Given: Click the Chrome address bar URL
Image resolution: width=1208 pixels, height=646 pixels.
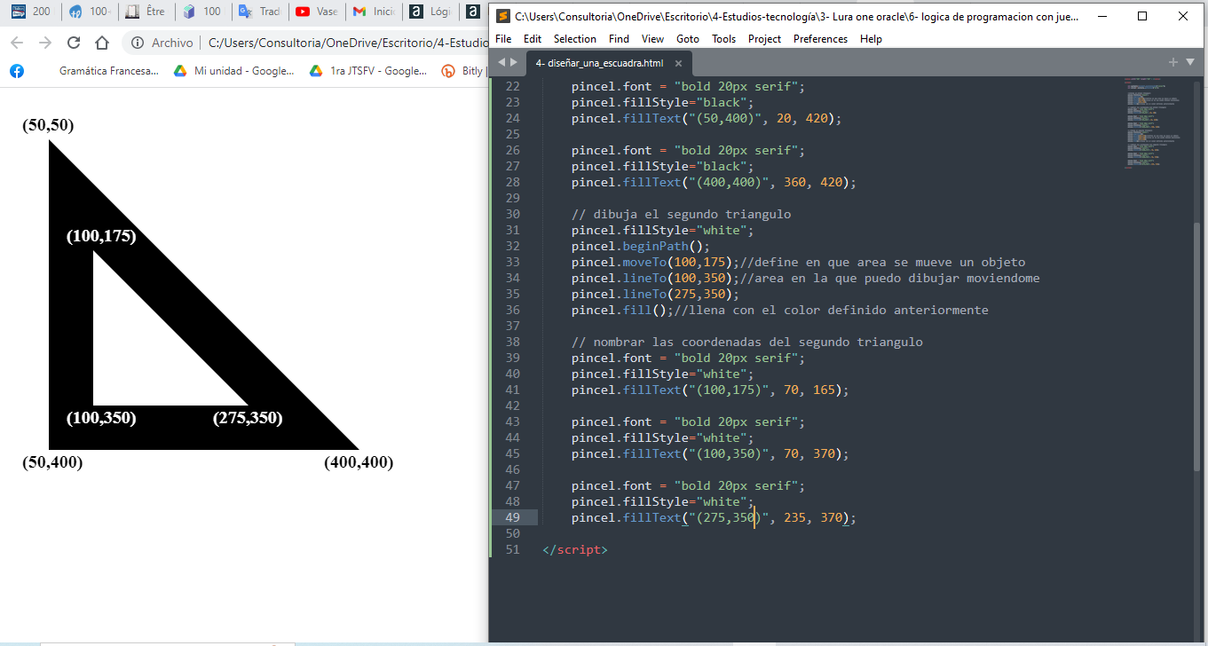Looking at the screenshot, I should pyautogui.click(x=348, y=43).
